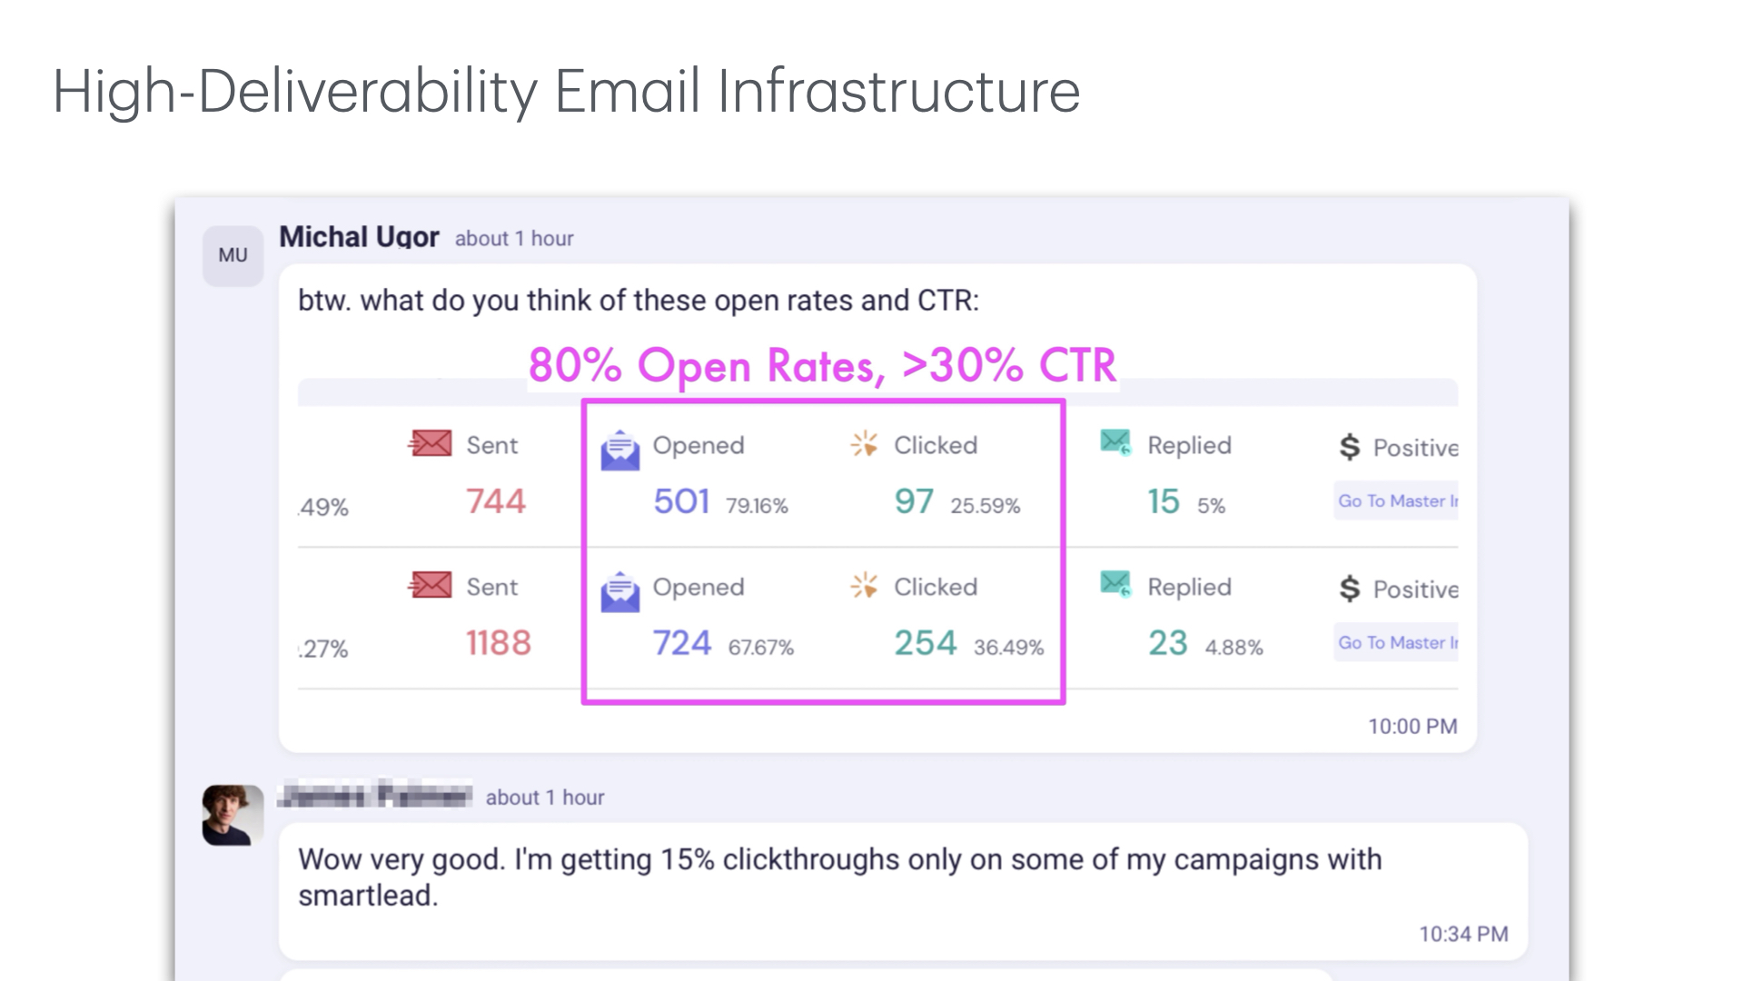
Task: Click the Positive dollar icon in first row
Action: [x=1350, y=446]
